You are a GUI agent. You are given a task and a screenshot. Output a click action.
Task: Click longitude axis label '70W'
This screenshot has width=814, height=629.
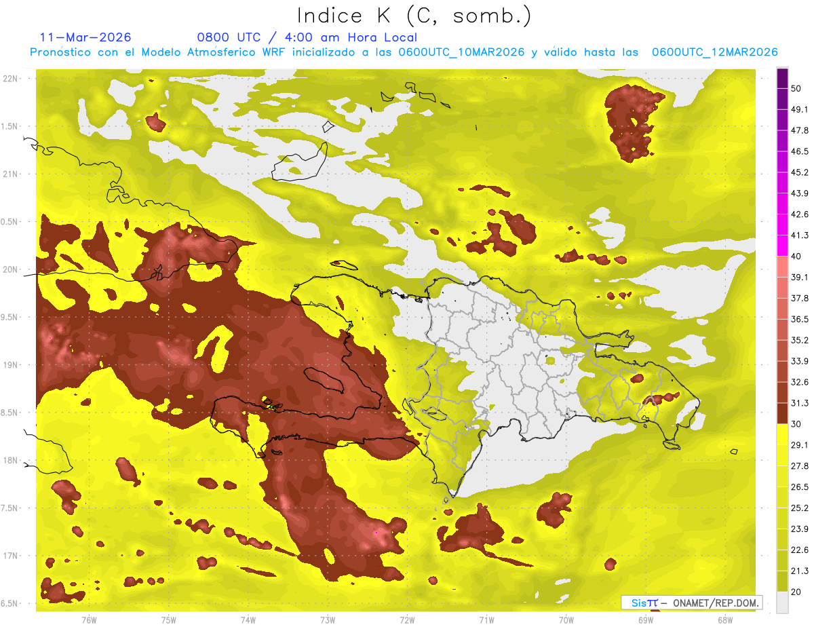pyautogui.click(x=566, y=620)
